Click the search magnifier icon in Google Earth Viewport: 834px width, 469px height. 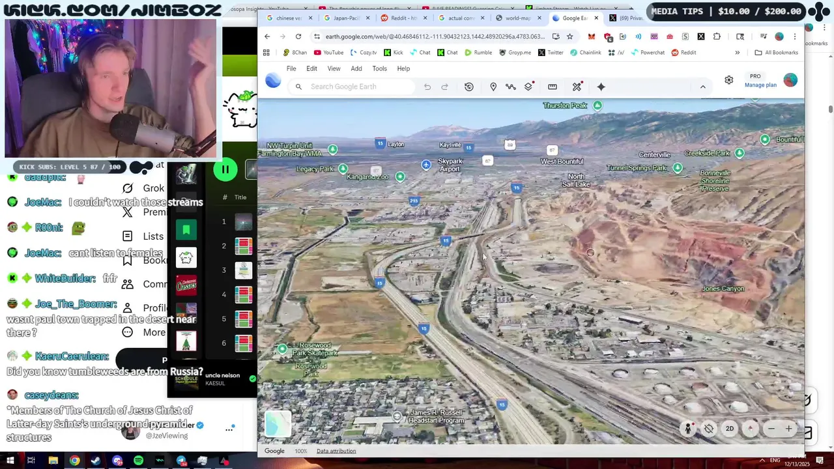tap(298, 87)
